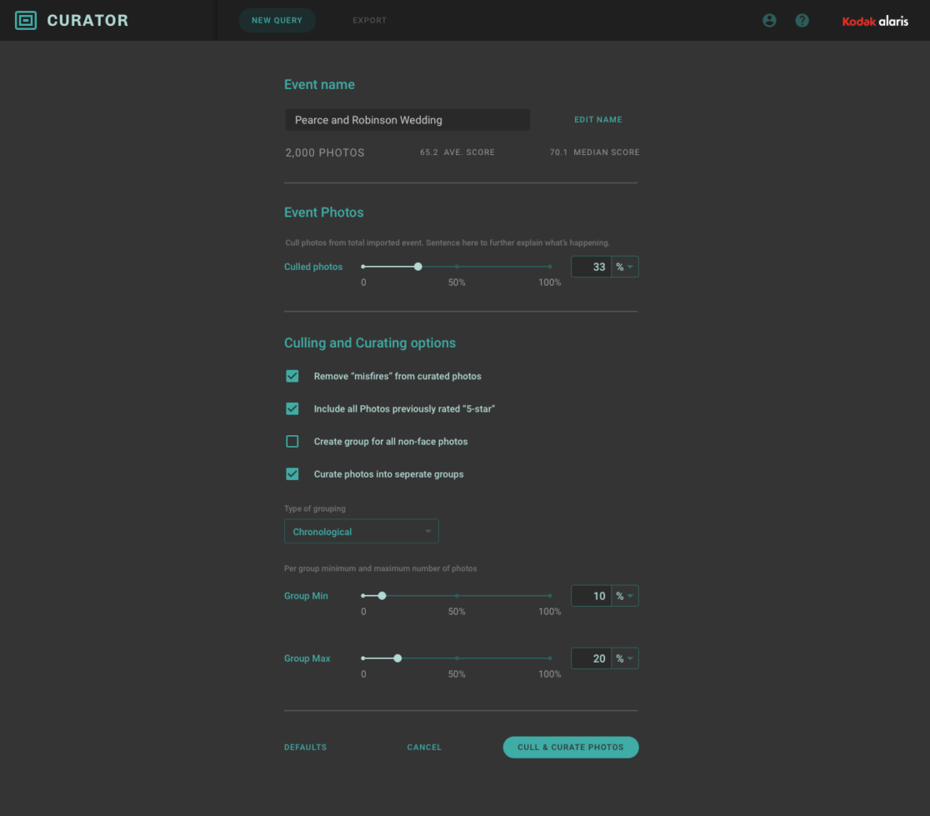Click the Culled photos slider handle
This screenshot has height=816, width=930.
[x=418, y=267]
